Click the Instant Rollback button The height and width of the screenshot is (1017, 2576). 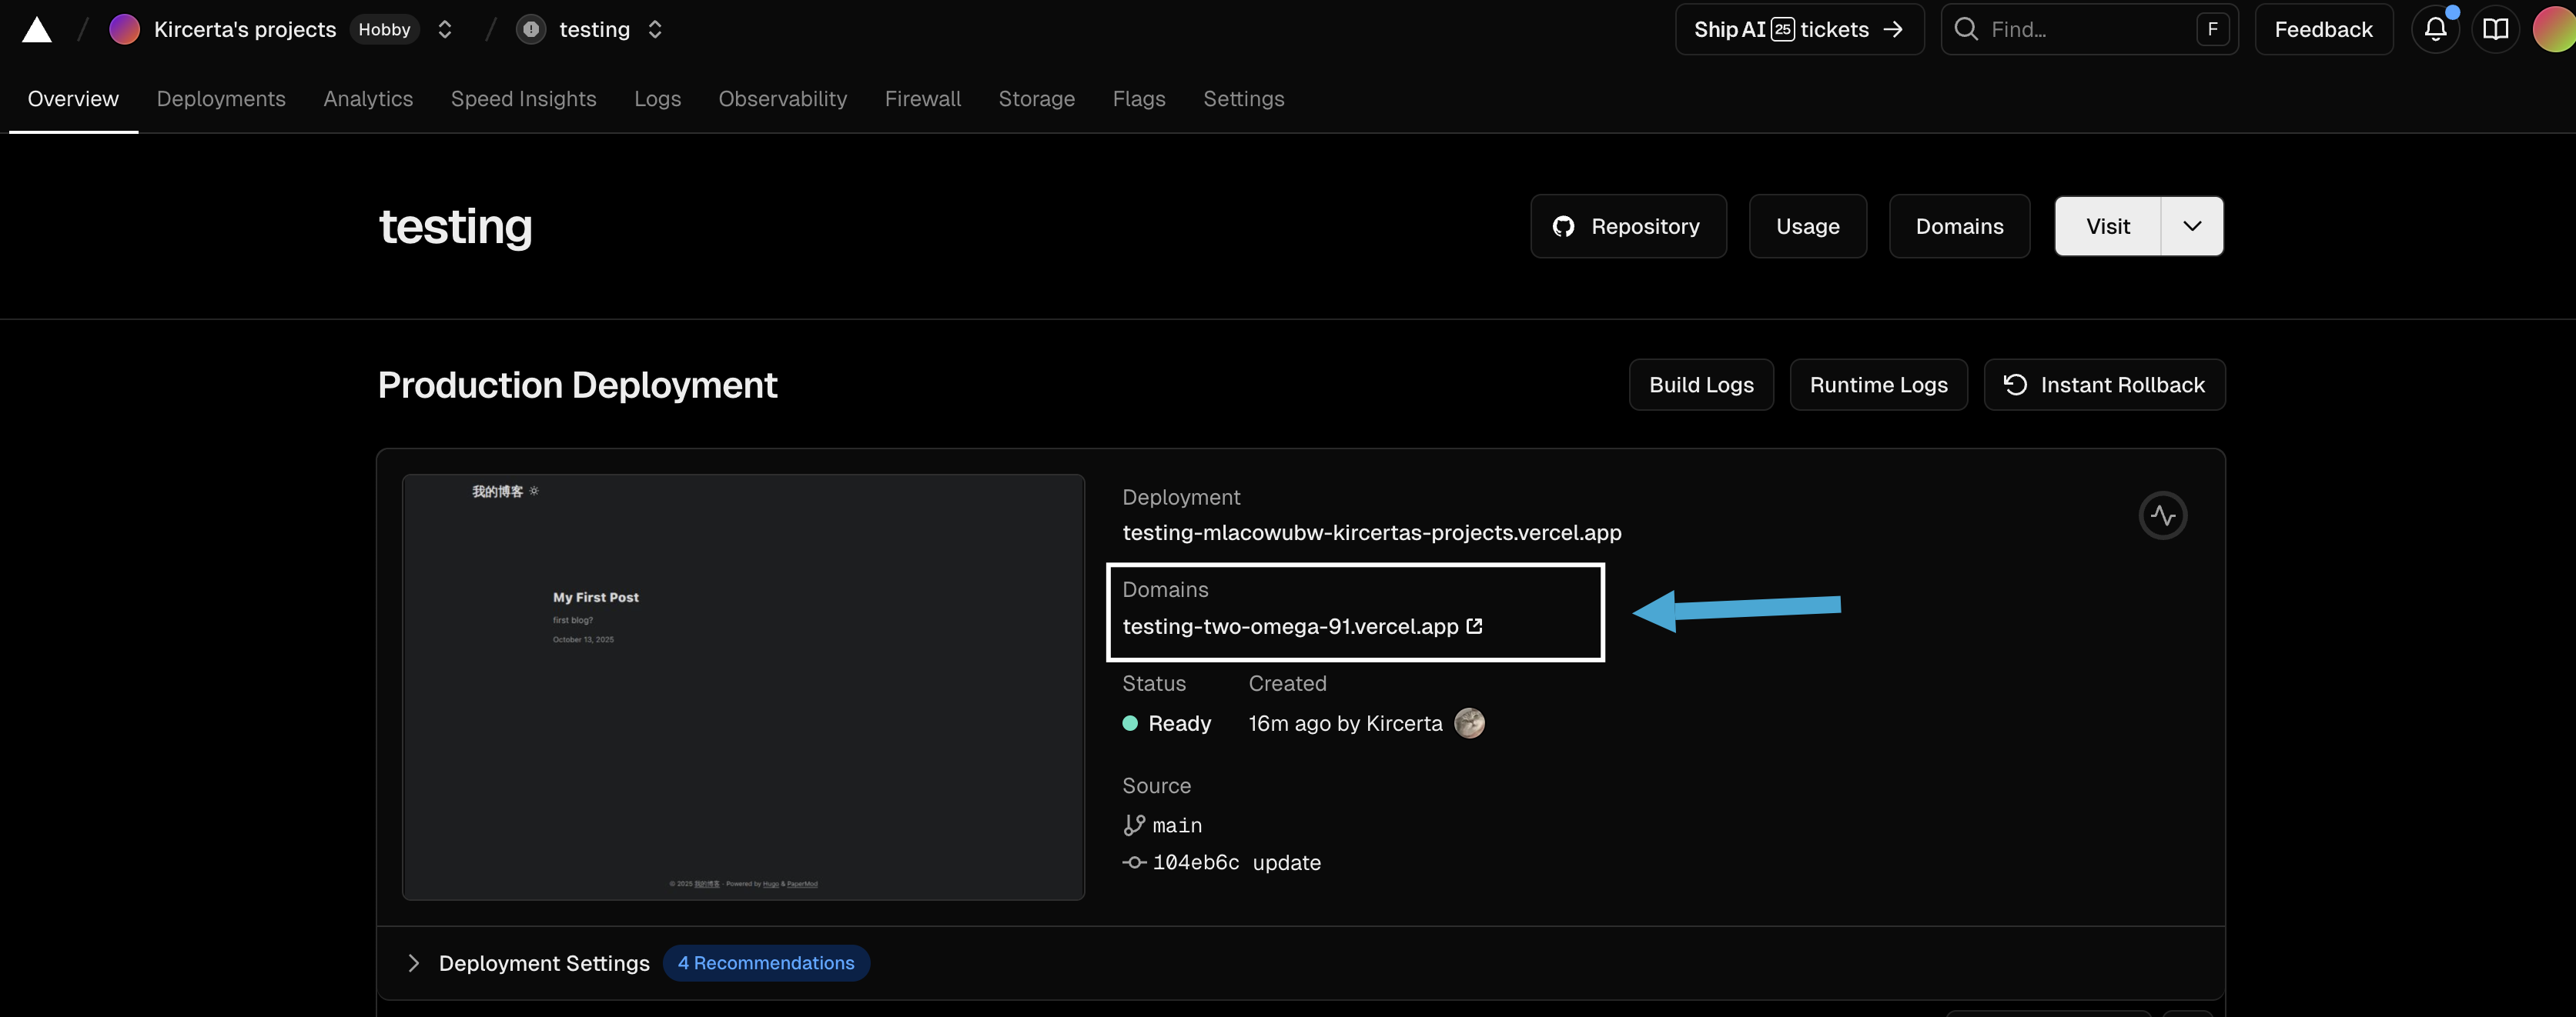[x=2104, y=385]
